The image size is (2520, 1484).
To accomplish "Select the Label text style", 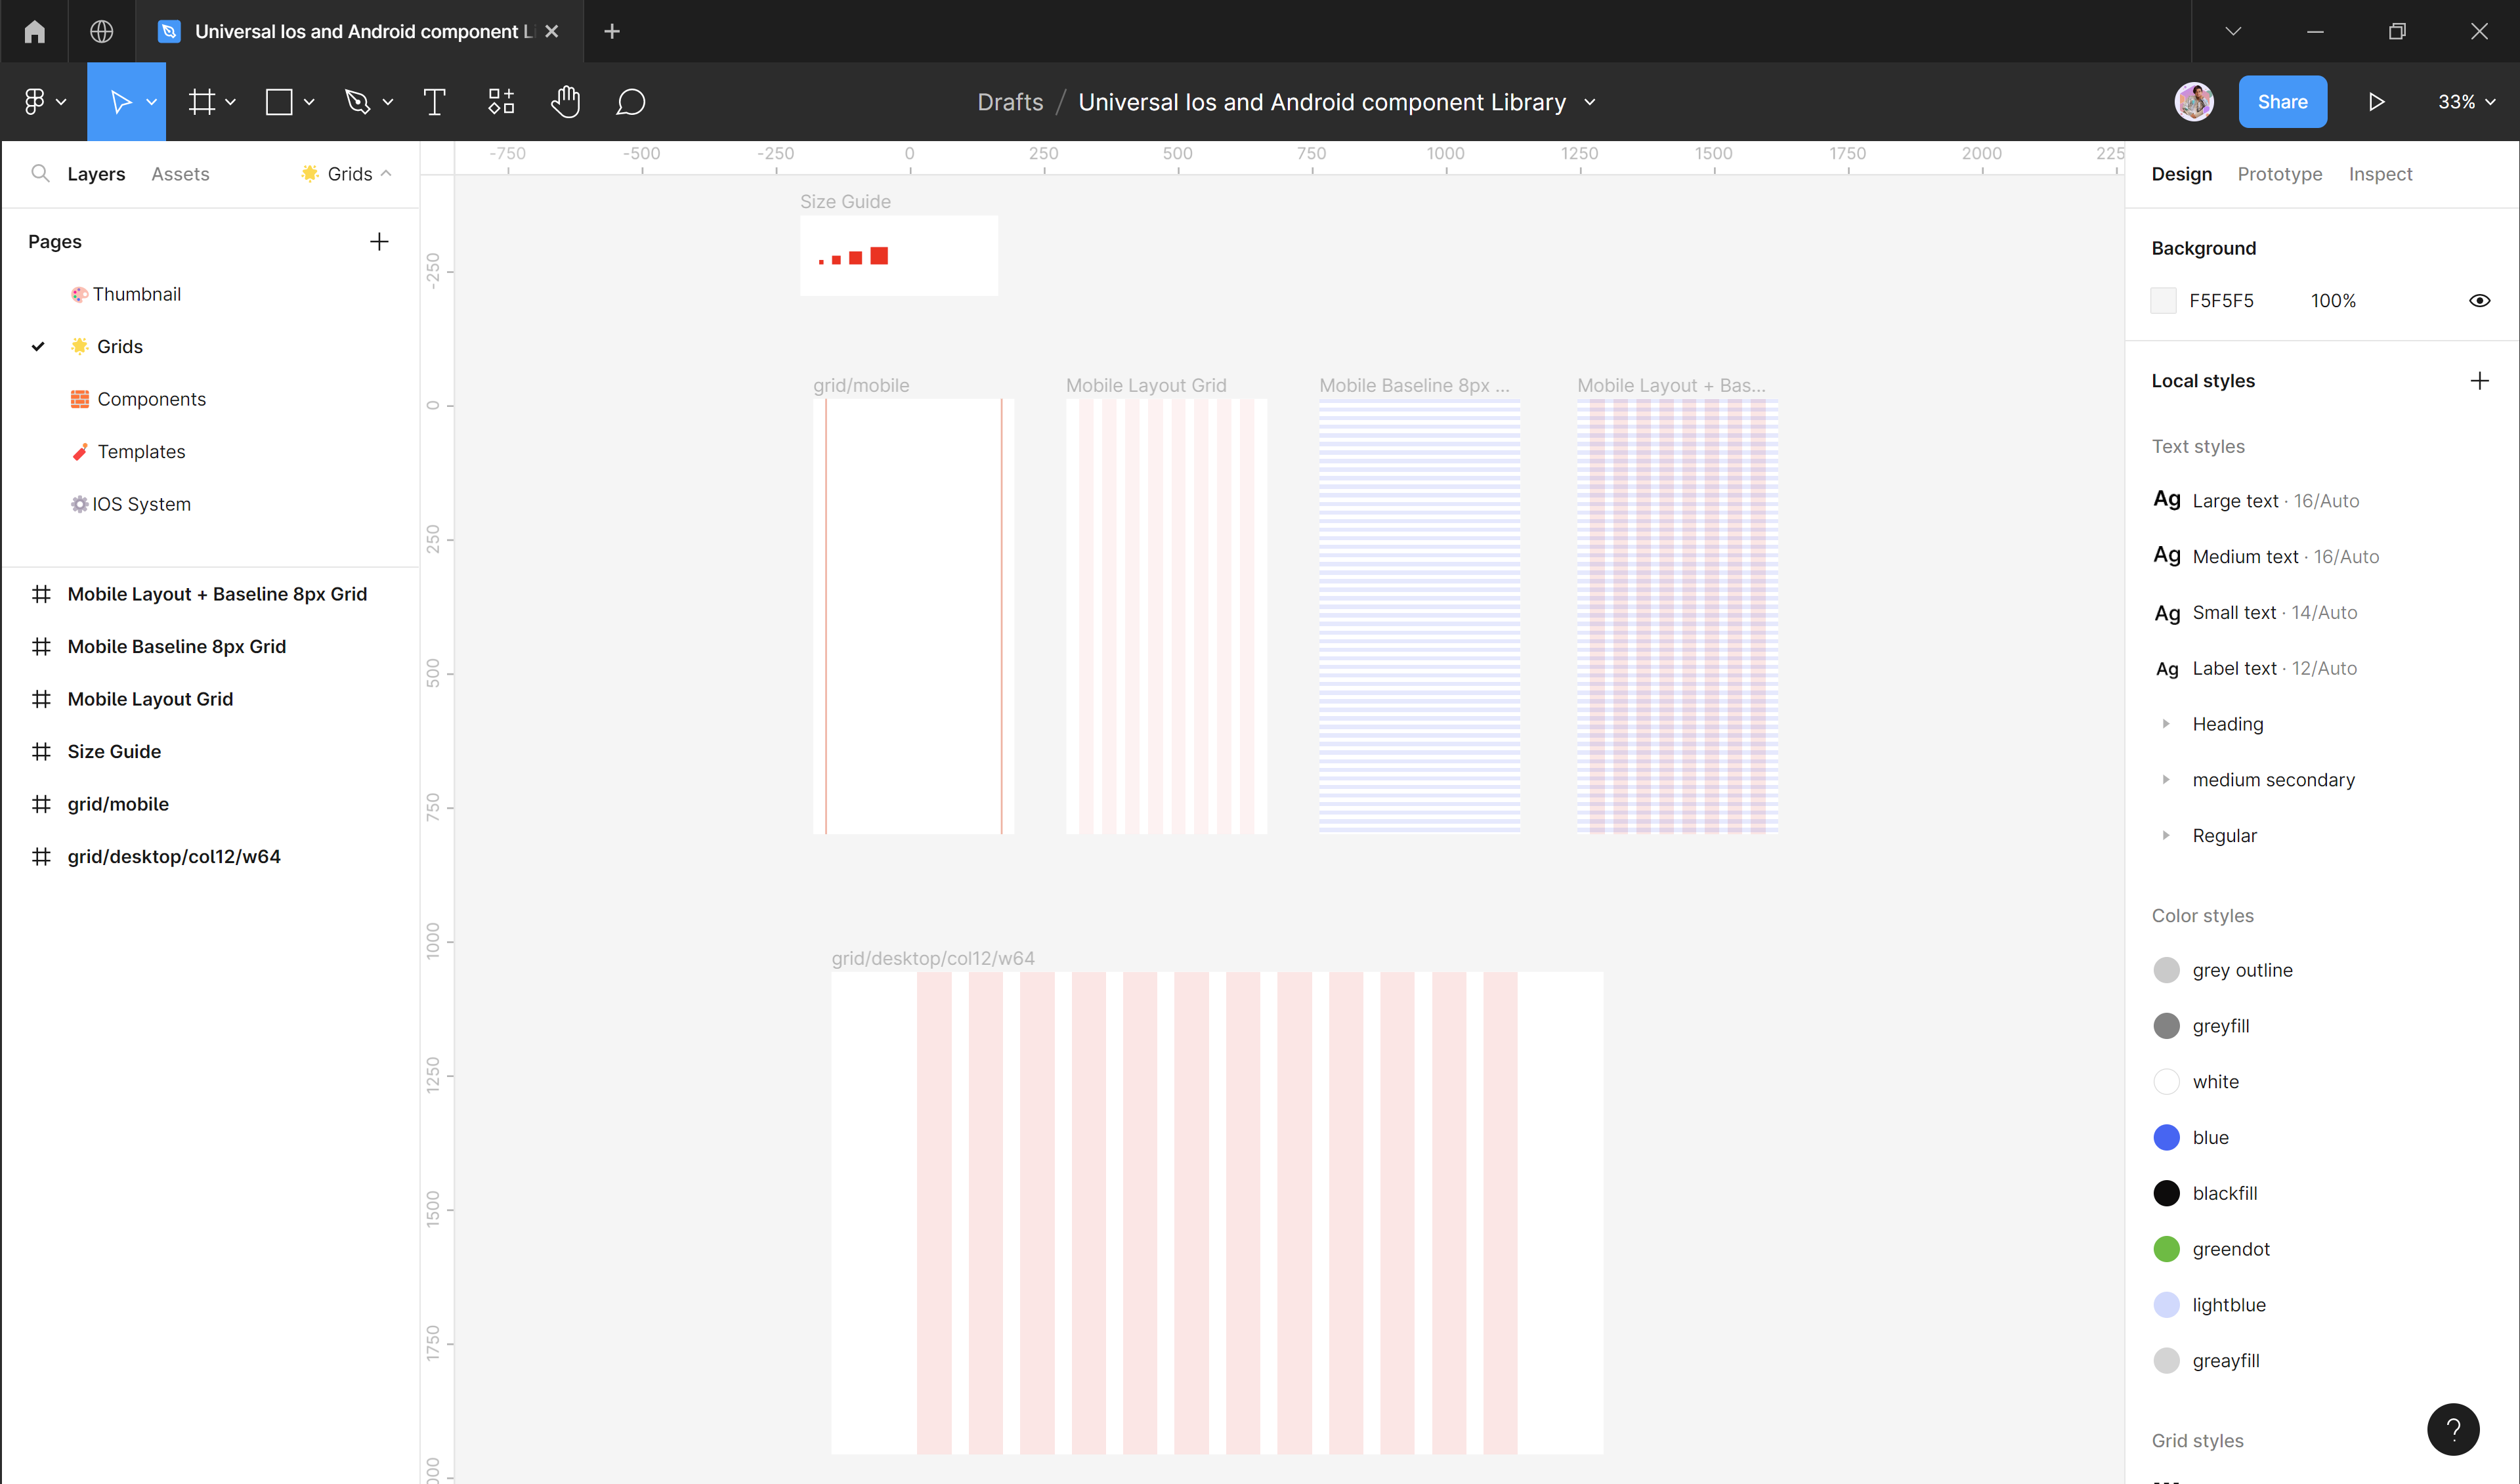I will [2255, 668].
